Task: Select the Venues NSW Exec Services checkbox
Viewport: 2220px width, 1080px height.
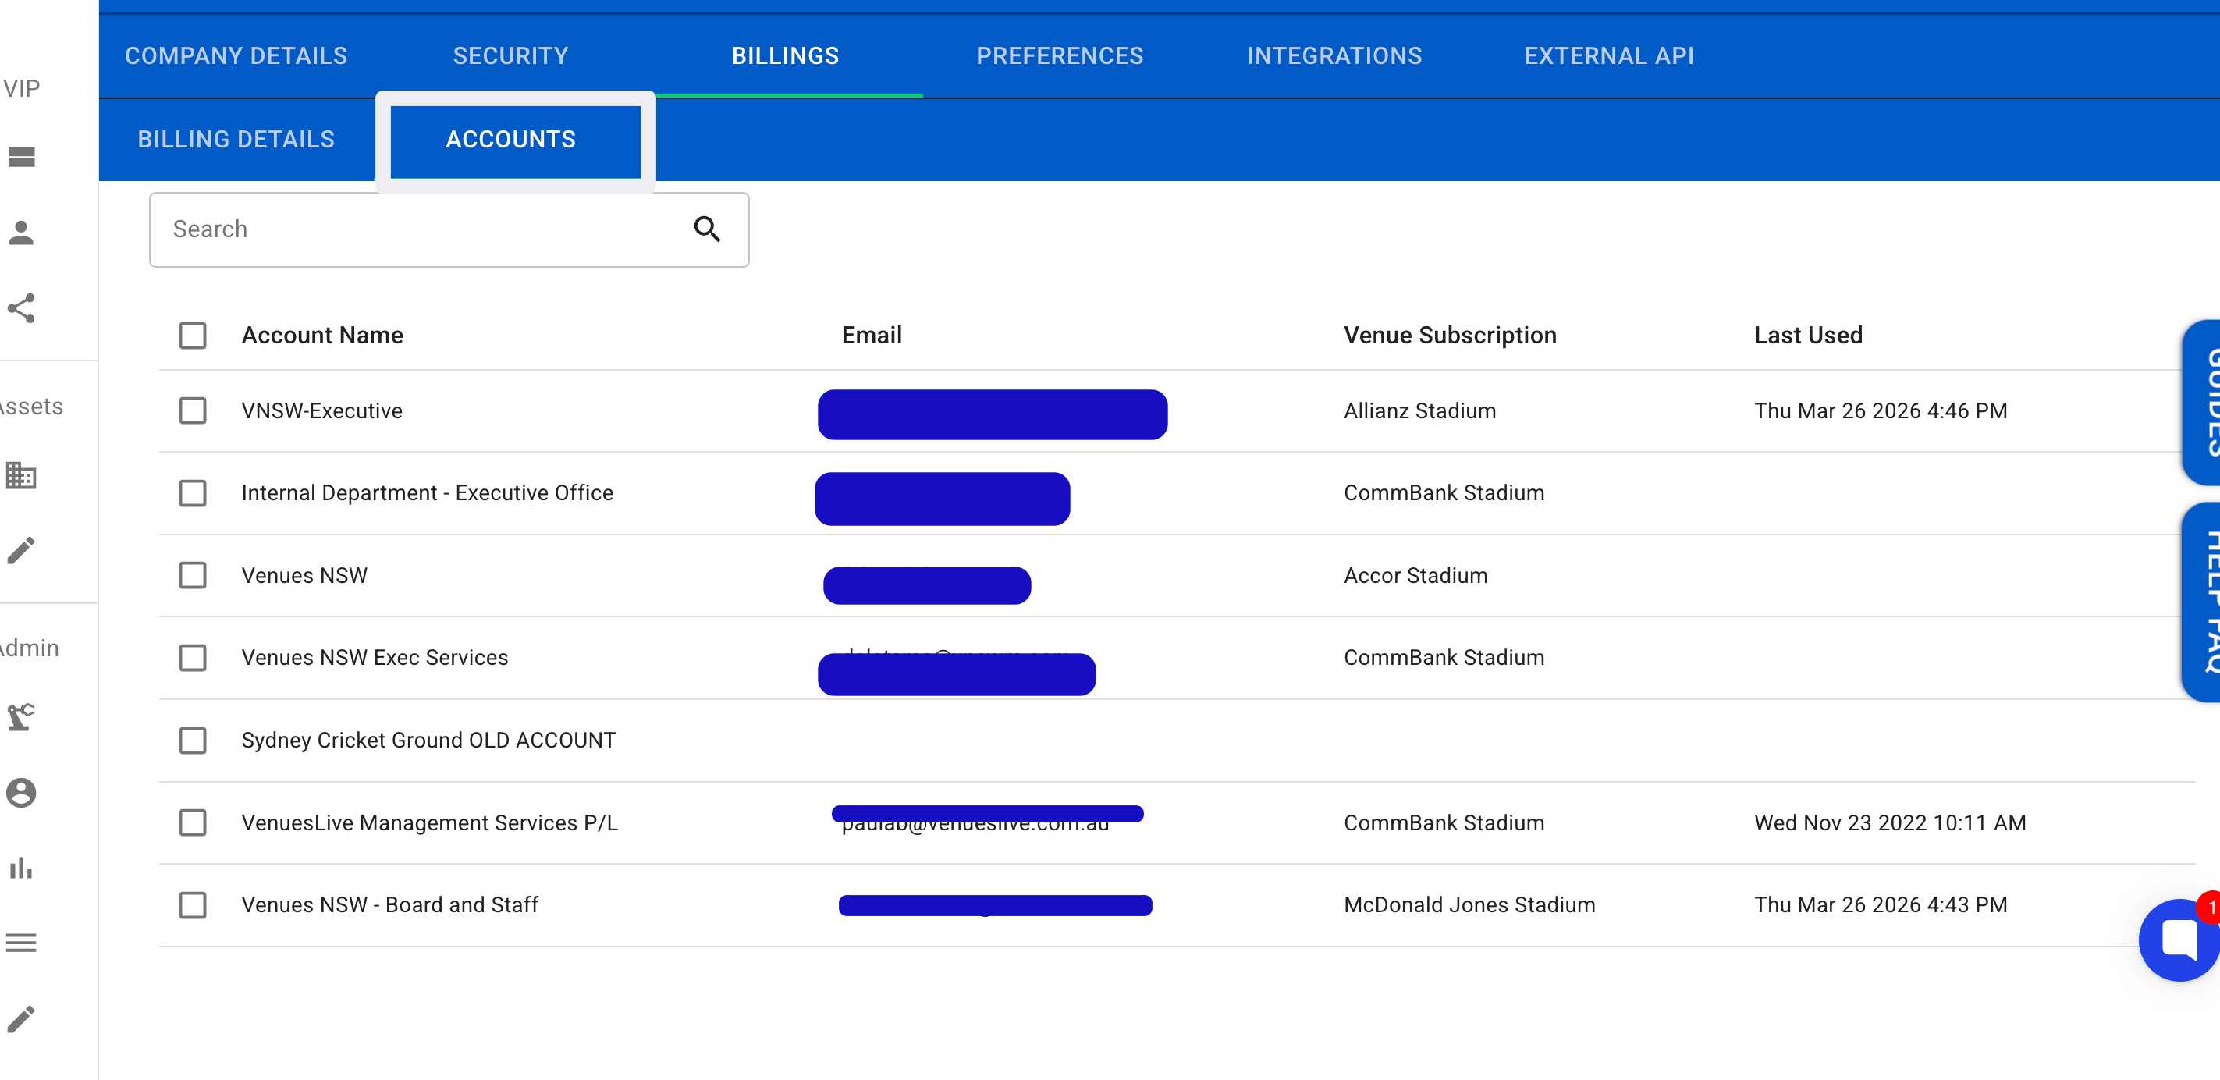Action: (x=192, y=658)
